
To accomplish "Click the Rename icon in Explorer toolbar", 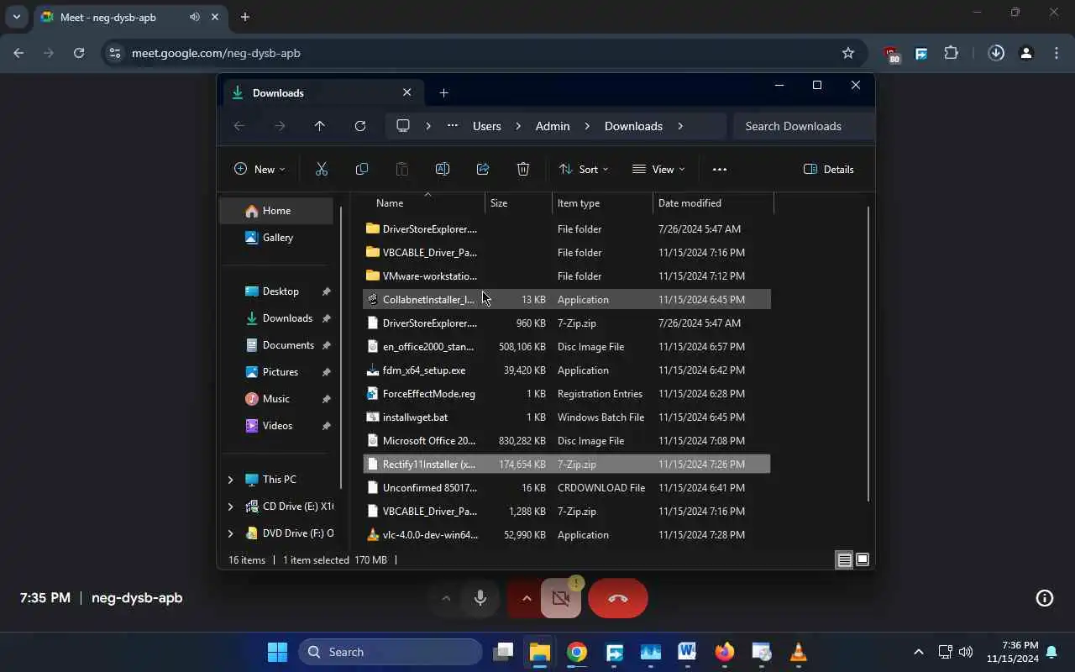I will pos(443,169).
